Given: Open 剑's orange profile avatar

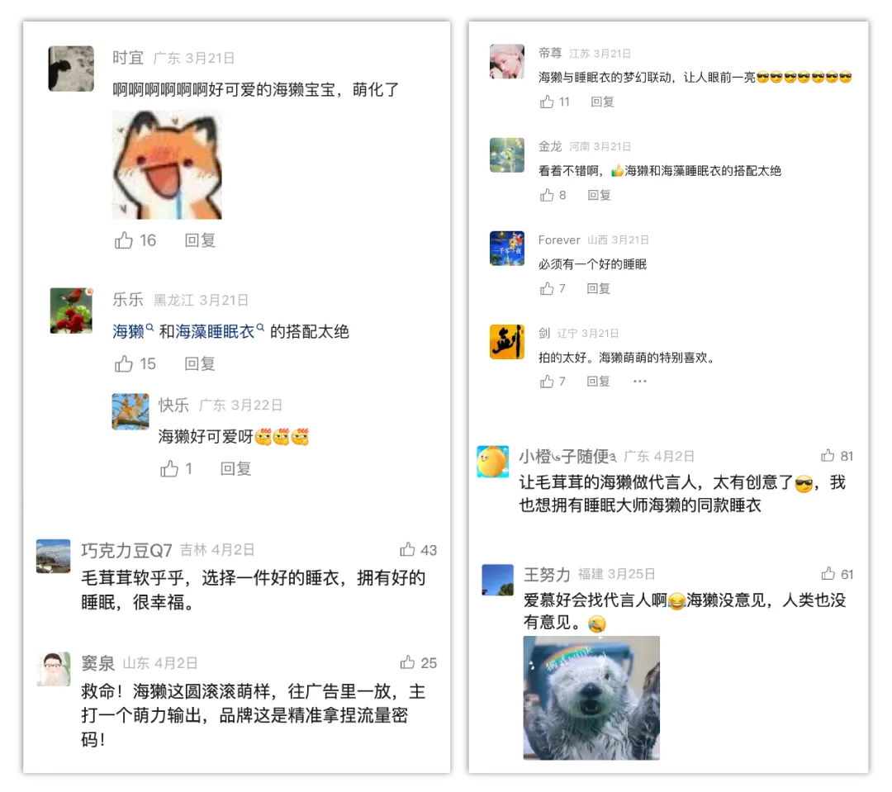Looking at the screenshot, I should tap(507, 341).
